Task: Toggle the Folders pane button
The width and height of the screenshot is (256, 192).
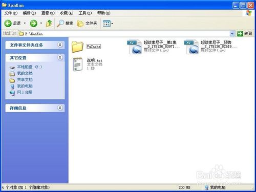Action: 87,23
